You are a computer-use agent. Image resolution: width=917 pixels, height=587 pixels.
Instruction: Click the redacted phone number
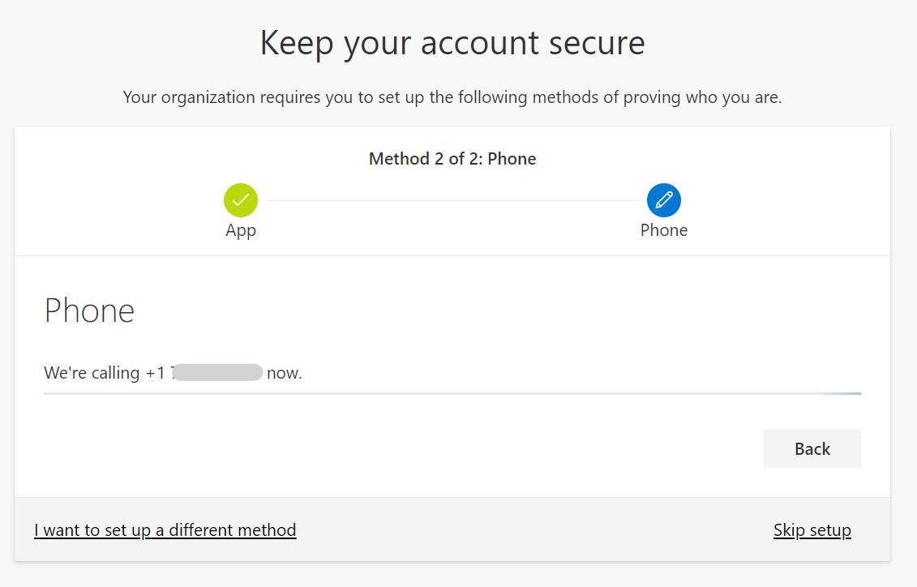point(218,373)
